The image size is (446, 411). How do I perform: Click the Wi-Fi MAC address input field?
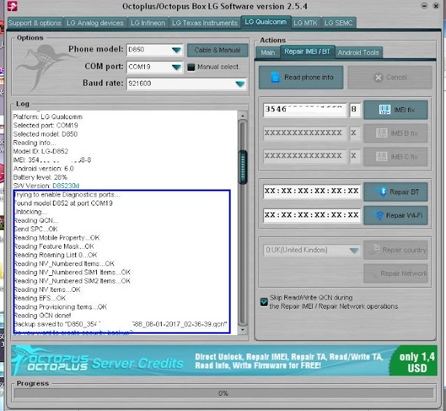pos(312,215)
